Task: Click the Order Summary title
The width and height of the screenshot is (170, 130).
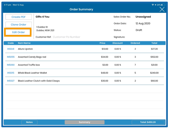Action: pyautogui.click(x=81, y=9)
